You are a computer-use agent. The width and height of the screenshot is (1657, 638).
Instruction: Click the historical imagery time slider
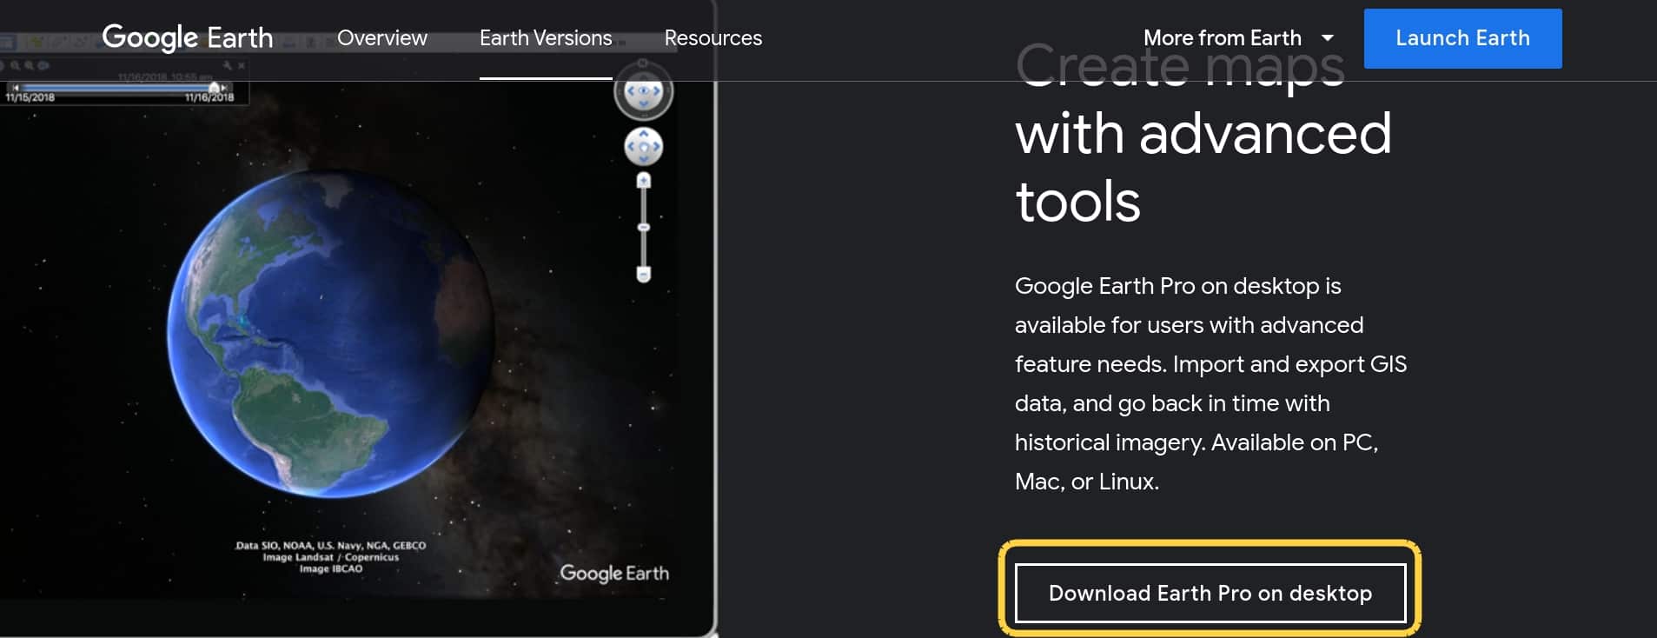(120, 88)
